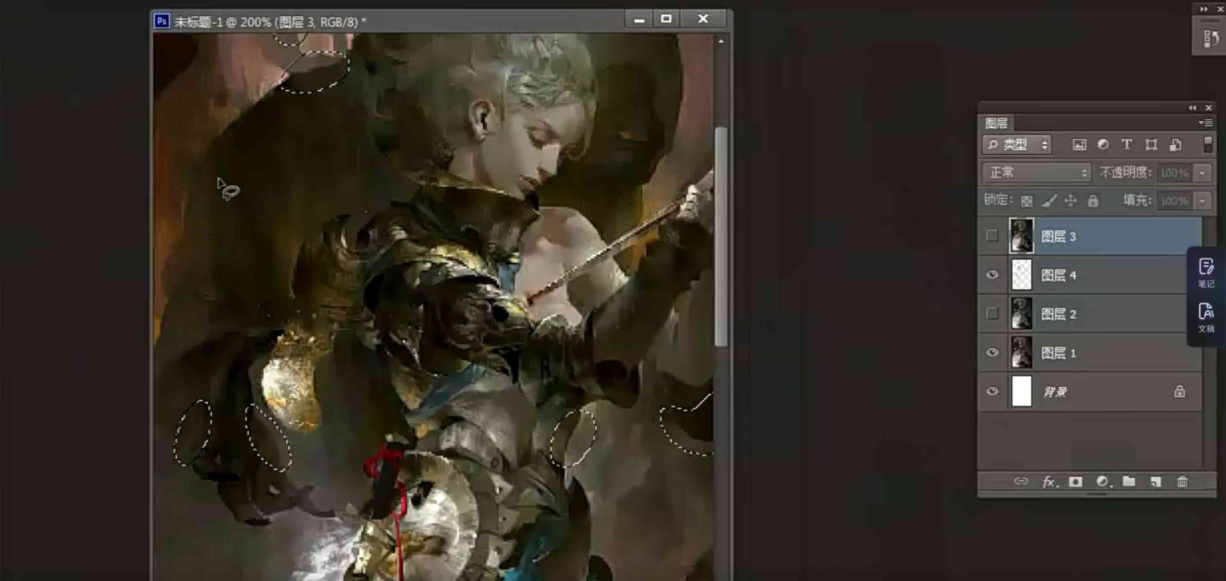Select 图层 1 thumbnail
1226x581 pixels.
(1021, 353)
